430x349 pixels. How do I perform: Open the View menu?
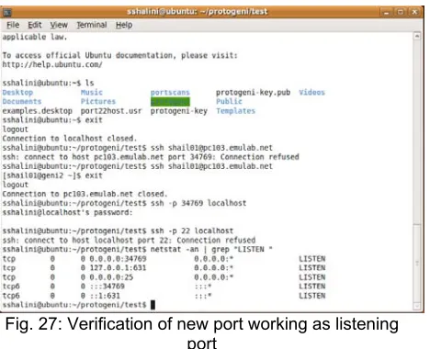tap(59, 25)
